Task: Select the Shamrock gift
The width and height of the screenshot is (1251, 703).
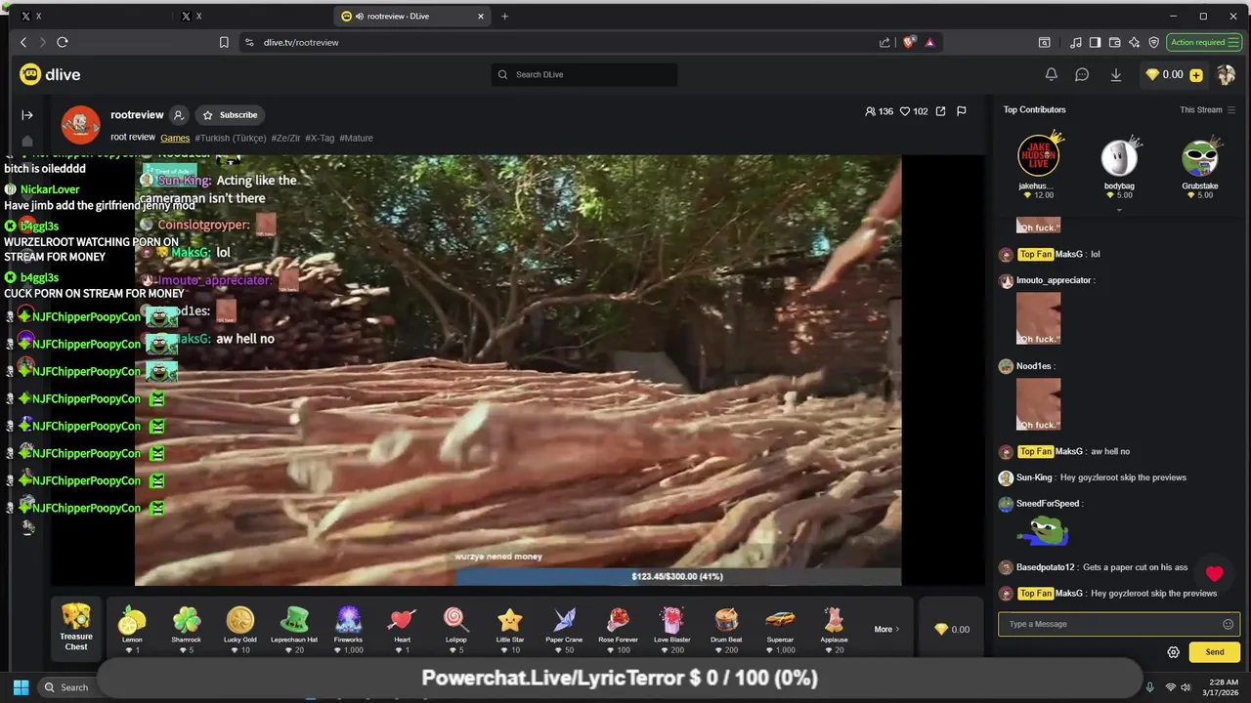Action: pyautogui.click(x=186, y=621)
